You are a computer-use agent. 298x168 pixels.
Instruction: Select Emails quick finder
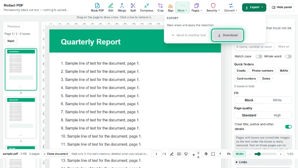(x=241, y=71)
